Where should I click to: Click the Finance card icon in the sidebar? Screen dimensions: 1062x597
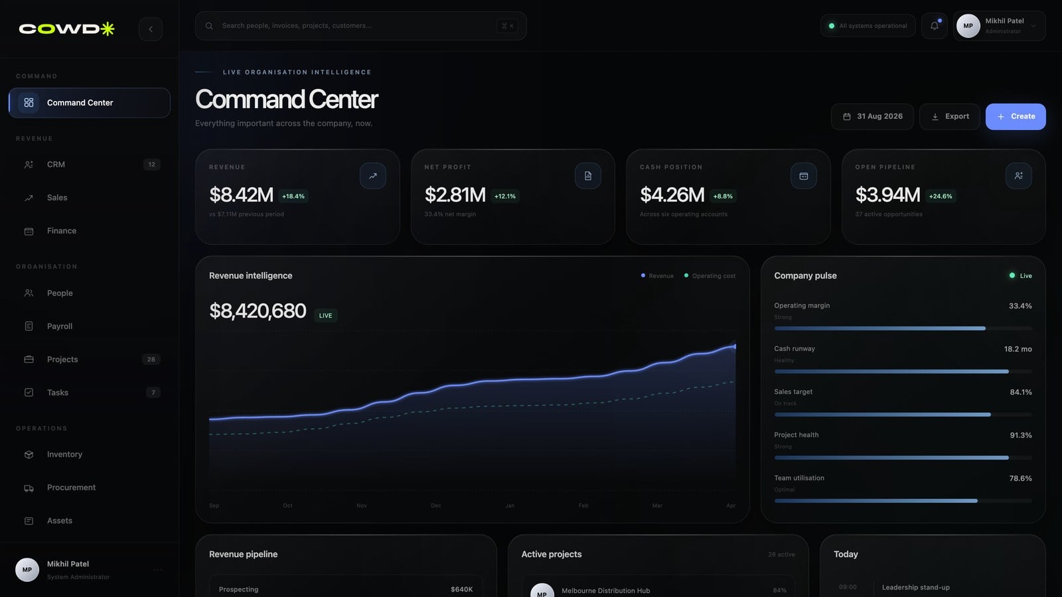29,231
